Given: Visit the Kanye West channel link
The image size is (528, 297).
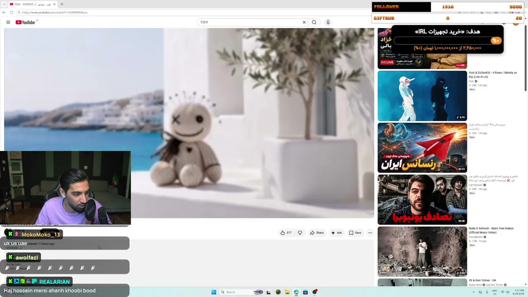Looking at the screenshot, I should 475,285.
